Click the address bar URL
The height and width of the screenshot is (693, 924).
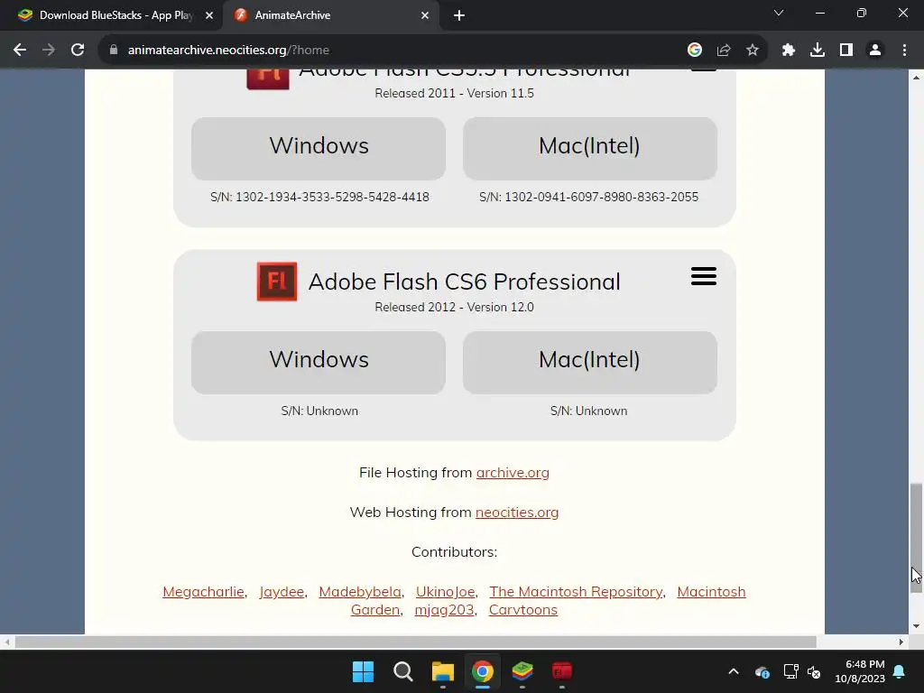[x=228, y=51]
